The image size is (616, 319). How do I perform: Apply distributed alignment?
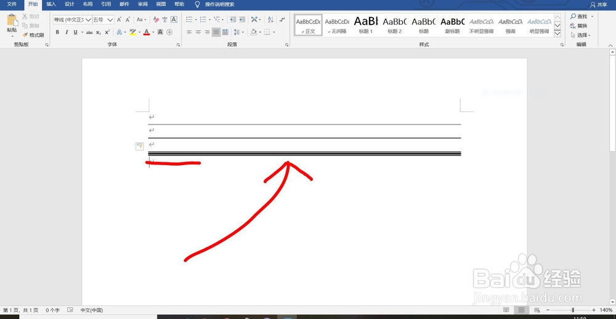[x=225, y=32]
